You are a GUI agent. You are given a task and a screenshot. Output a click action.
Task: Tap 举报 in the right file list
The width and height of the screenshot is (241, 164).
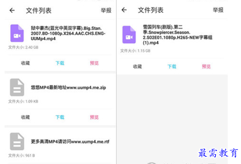pos(218,10)
